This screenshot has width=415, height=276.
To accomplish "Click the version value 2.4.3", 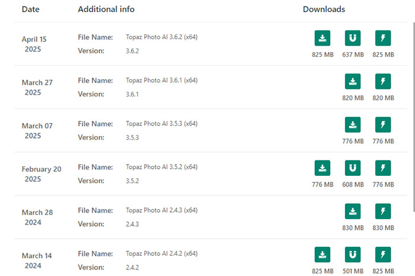I will [x=132, y=224].
